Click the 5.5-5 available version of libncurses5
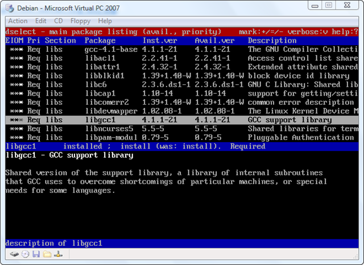Screen dimensions: 364x265 (206, 129)
